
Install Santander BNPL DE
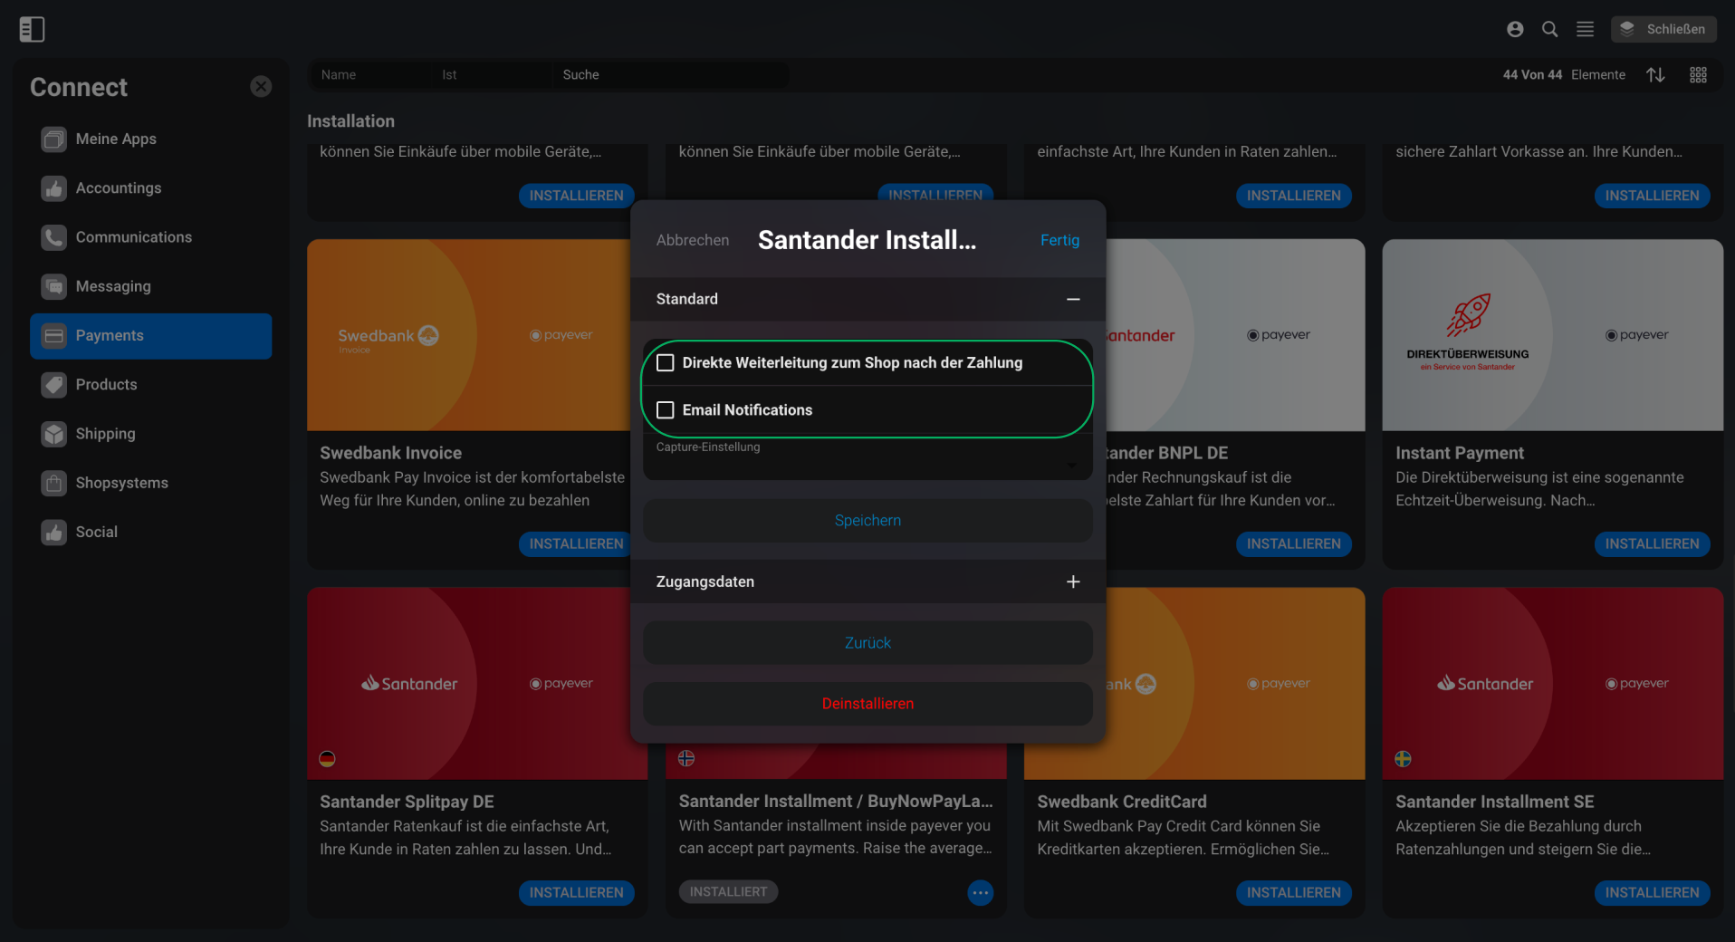pyautogui.click(x=1293, y=544)
